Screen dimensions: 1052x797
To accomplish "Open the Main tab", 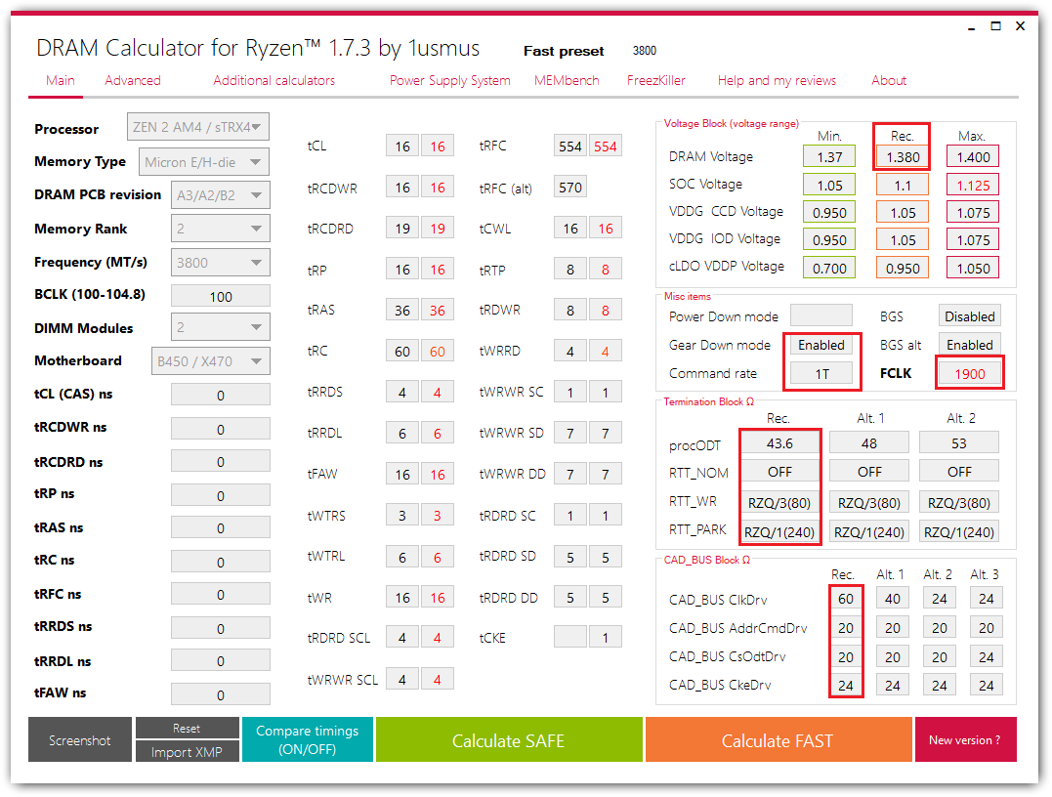I will [61, 80].
